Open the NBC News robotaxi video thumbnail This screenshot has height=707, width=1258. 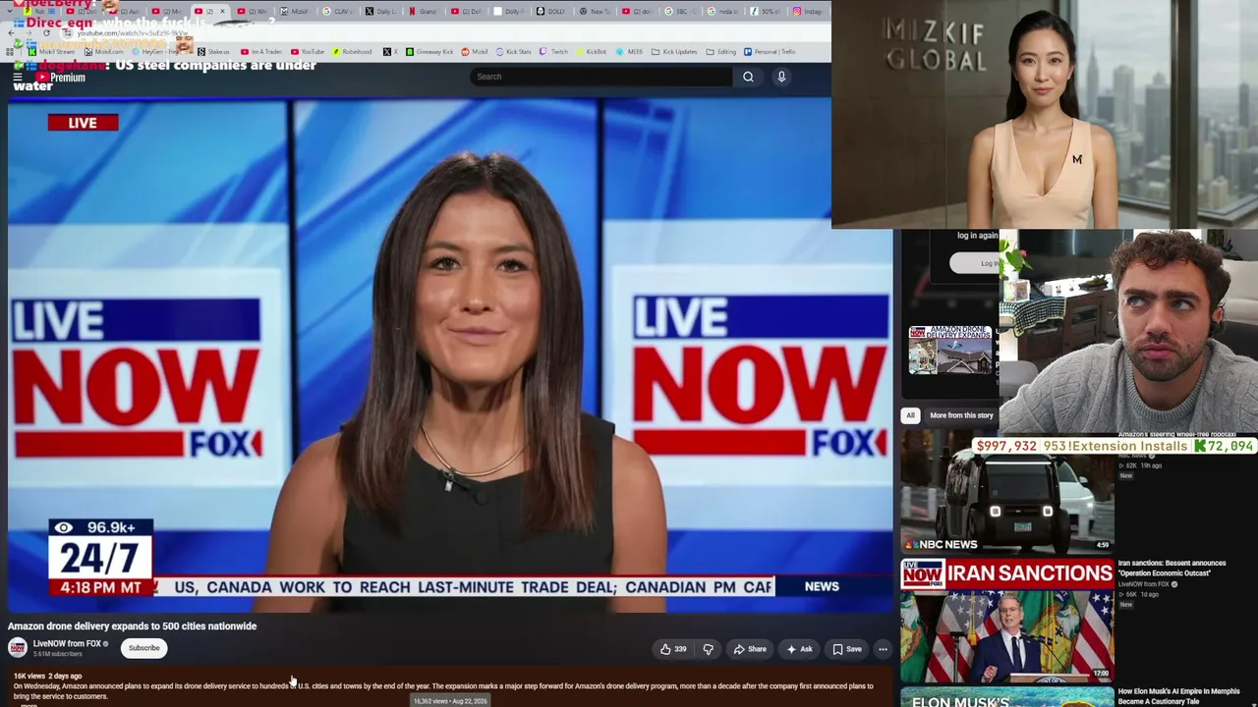[x=1007, y=493]
